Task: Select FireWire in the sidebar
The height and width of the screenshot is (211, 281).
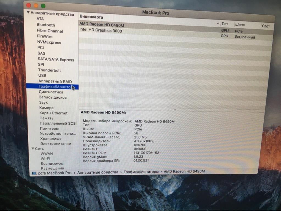Action: coord(45,36)
